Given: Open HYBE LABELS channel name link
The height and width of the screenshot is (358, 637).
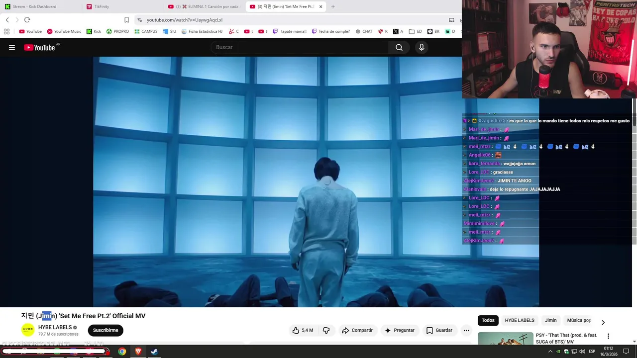Looking at the screenshot, I should point(55,327).
